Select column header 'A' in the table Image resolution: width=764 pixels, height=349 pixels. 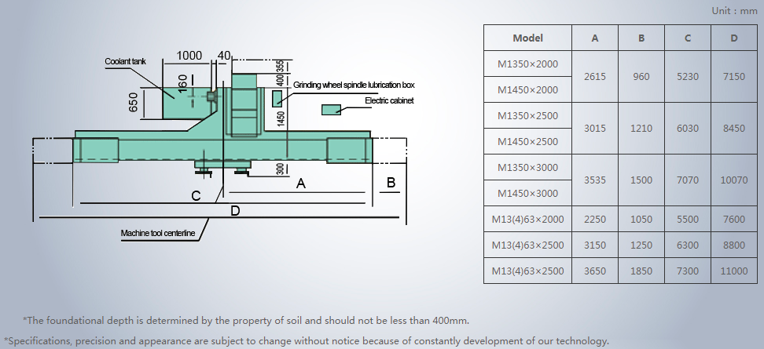[x=594, y=38]
